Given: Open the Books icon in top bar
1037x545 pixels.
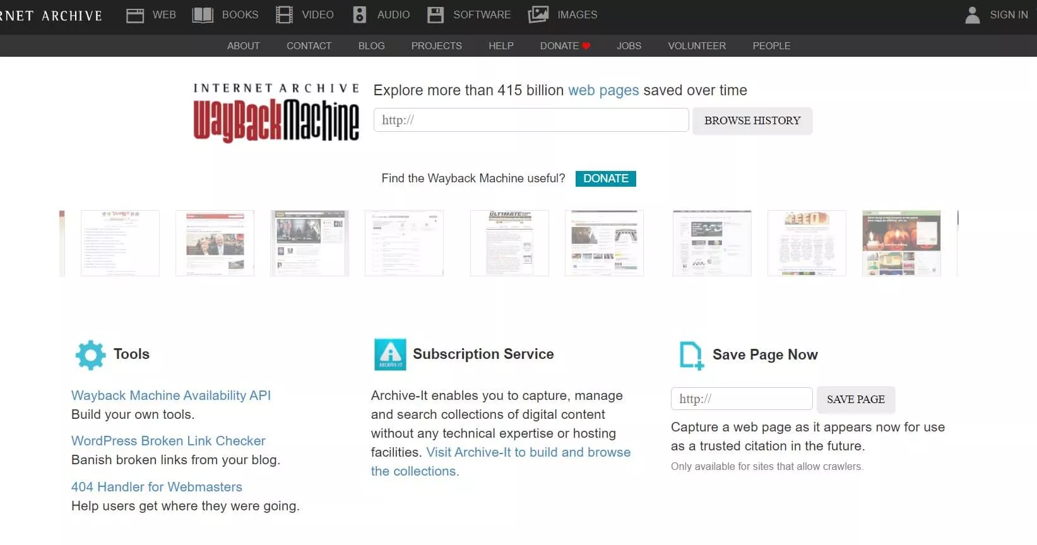Looking at the screenshot, I should pos(203,15).
